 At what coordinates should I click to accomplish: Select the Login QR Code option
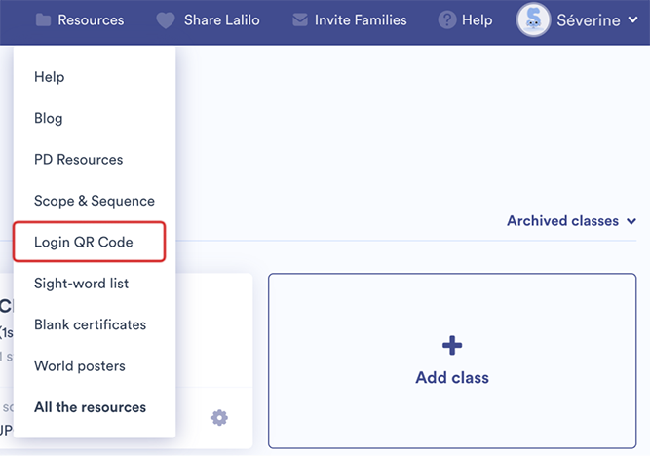pyautogui.click(x=84, y=242)
